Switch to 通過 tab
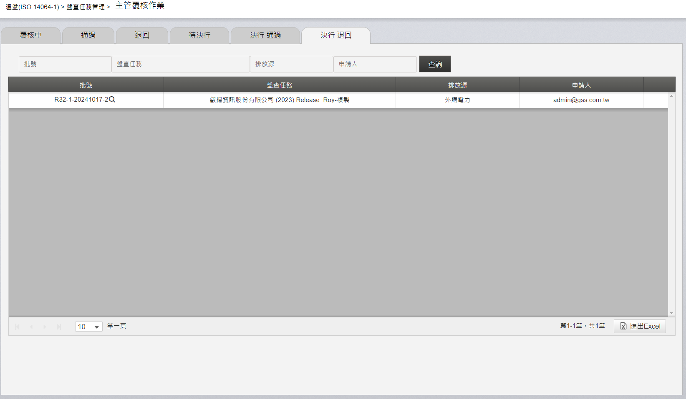The image size is (686, 399). (88, 35)
